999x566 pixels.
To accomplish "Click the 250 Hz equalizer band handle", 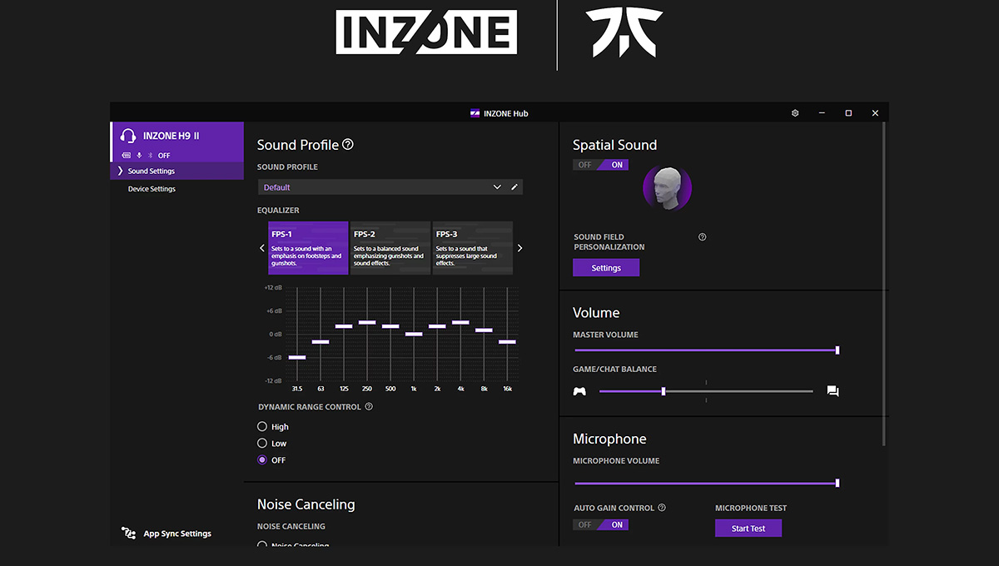I will click(367, 322).
